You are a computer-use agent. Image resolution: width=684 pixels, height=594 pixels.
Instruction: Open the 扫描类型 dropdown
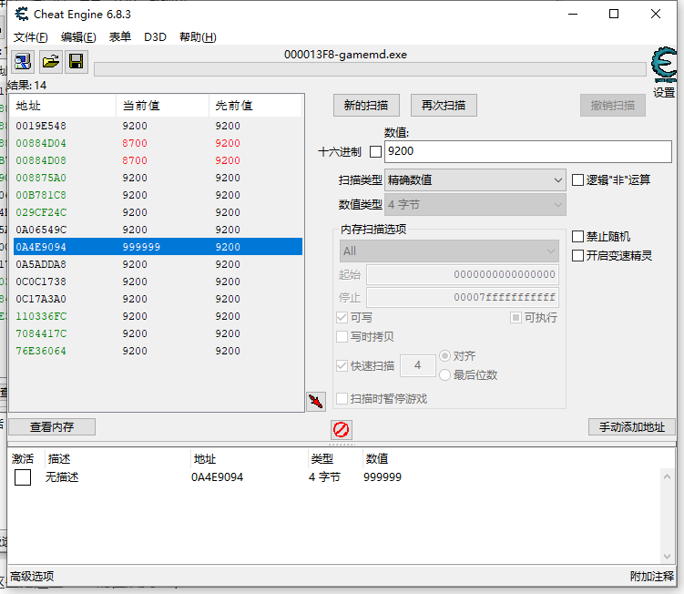[x=475, y=180]
